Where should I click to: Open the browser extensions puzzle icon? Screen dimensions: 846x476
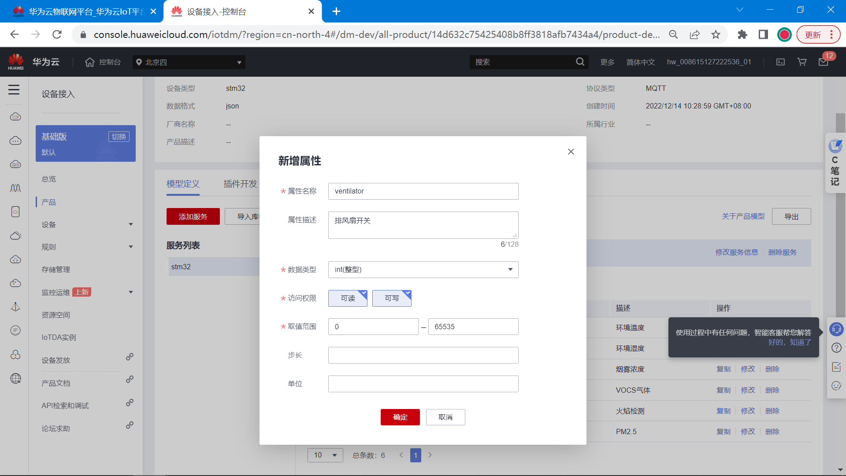click(x=742, y=34)
